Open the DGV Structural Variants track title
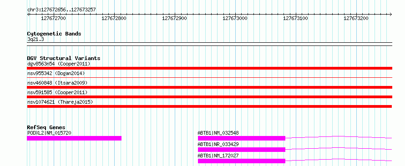The height and width of the screenshot is (166, 405). [64, 58]
